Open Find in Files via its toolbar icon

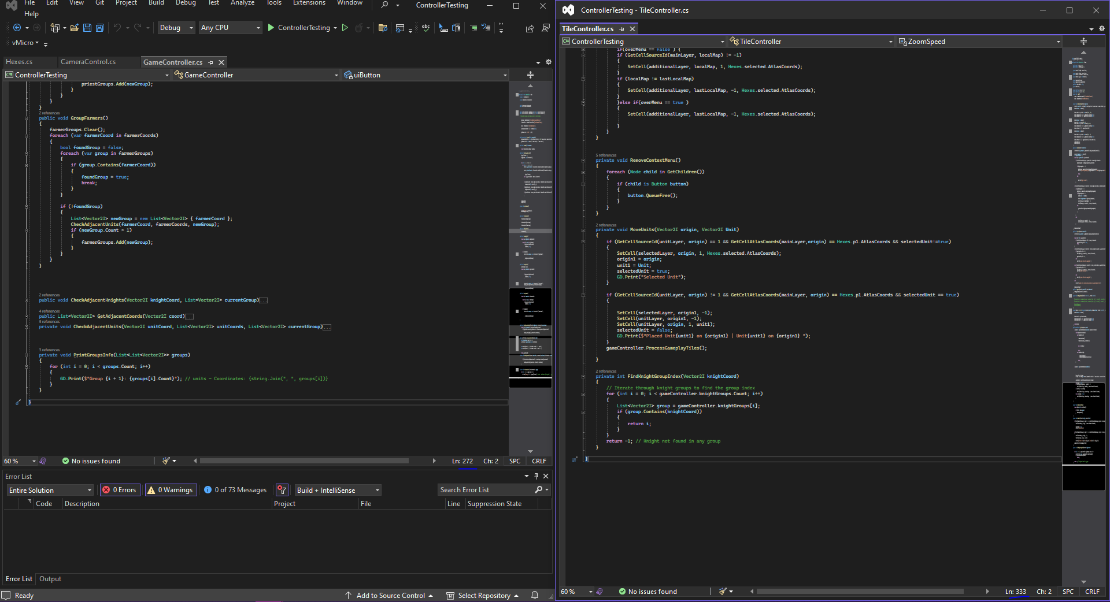click(382, 27)
